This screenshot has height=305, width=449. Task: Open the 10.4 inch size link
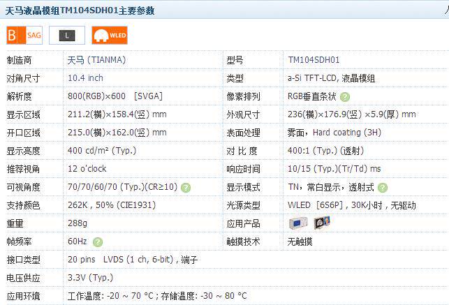point(85,78)
